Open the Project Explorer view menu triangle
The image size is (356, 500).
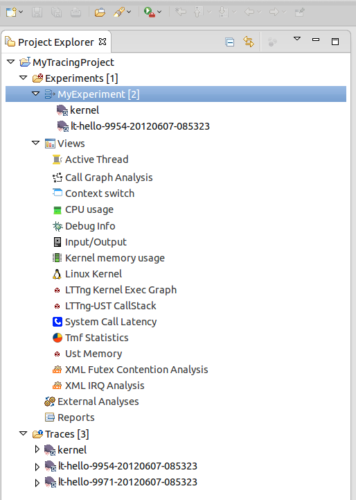point(296,39)
